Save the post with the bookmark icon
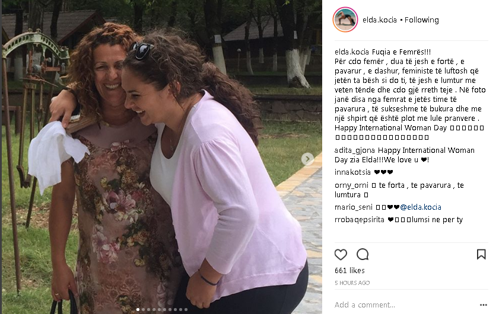This screenshot has height=314, width=499. click(481, 254)
